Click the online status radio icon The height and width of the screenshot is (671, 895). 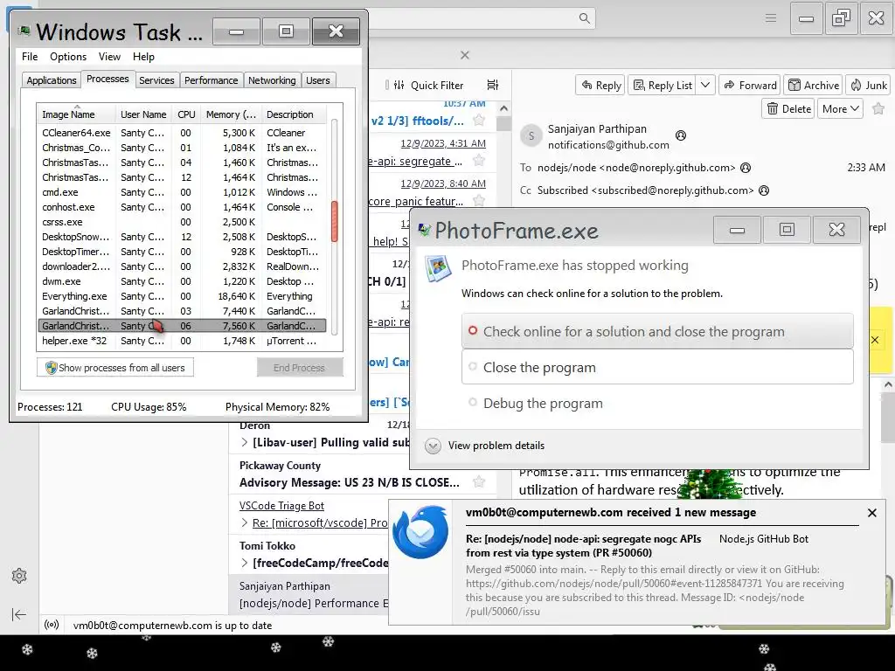coord(52,625)
